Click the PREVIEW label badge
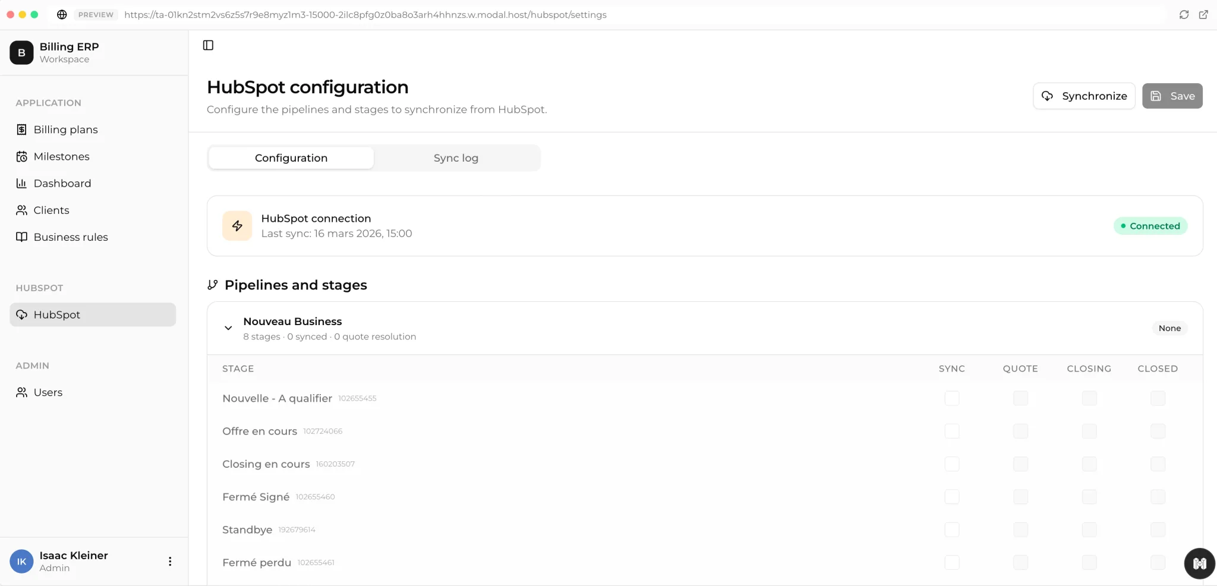This screenshot has width=1217, height=586. click(96, 15)
